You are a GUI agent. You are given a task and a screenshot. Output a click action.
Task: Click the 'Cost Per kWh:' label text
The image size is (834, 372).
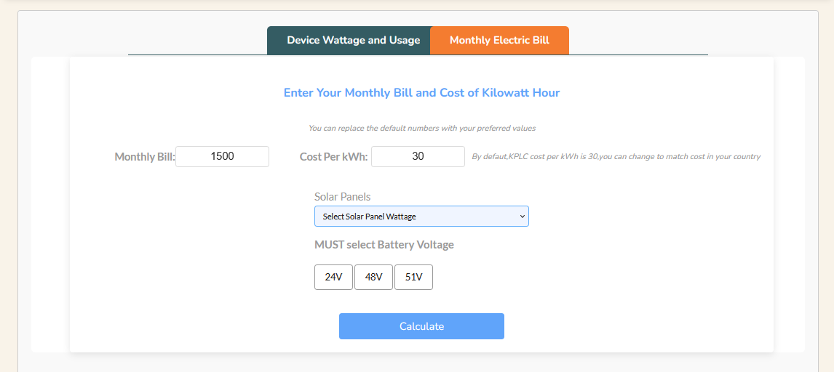coord(333,157)
